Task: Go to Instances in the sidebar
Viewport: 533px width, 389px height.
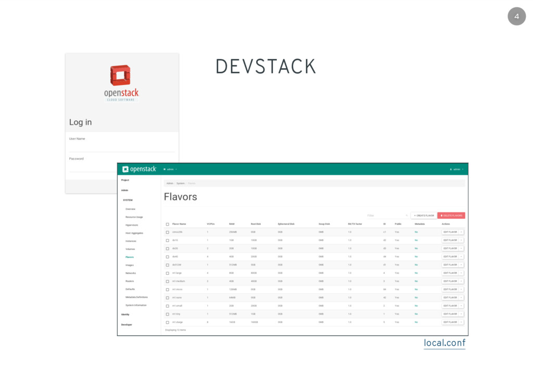Action: tap(131, 241)
